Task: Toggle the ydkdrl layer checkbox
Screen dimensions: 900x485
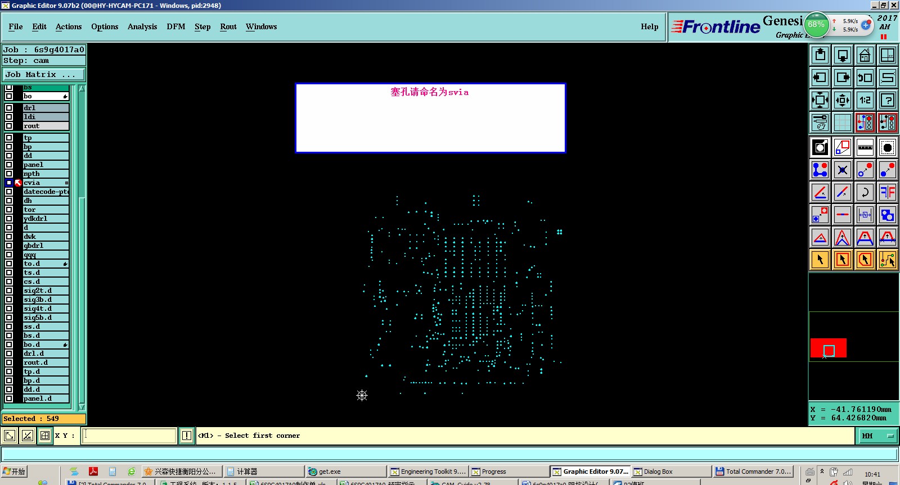Action: [x=9, y=219]
